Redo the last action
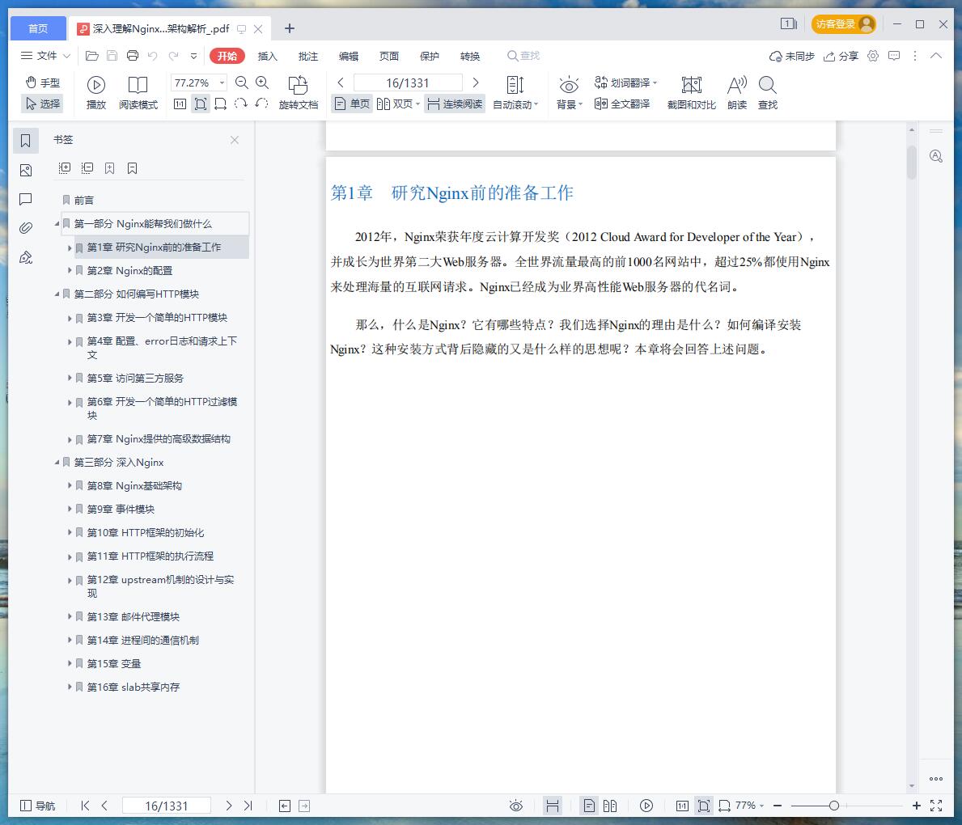This screenshot has width=962, height=825. click(174, 56)
